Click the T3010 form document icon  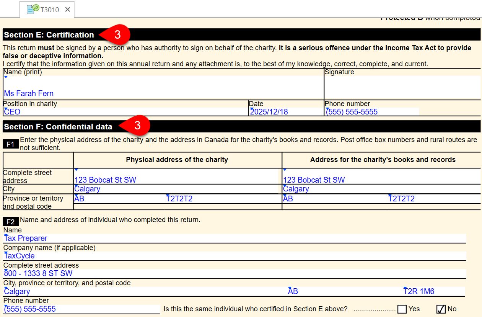[x=33, y=9]
